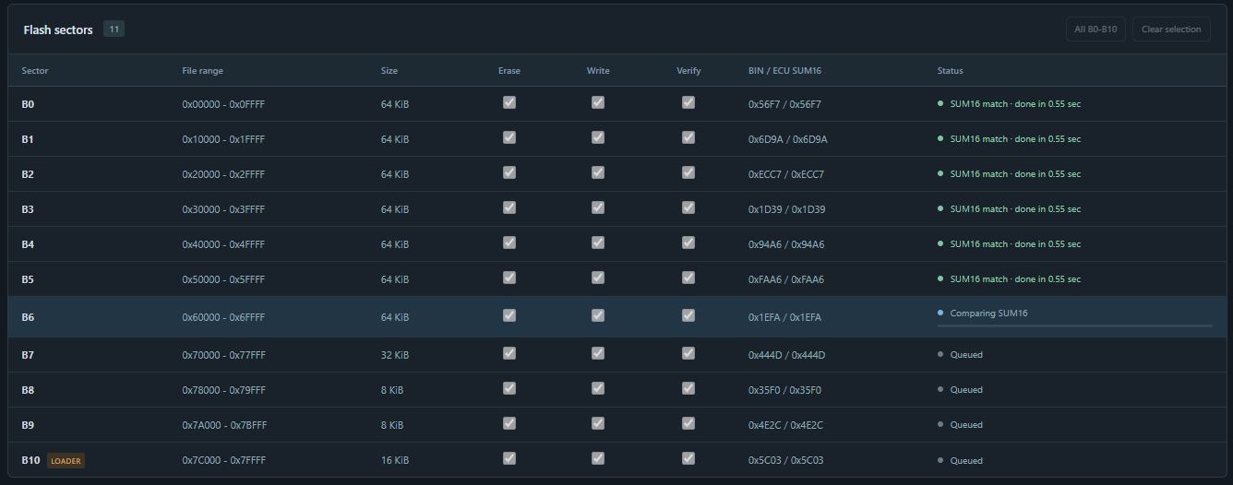Click the checksum value 0x35F0 / 0x35F0
Image resolution: width=1233 pixels, height=485 pixels.
coord(784,390)
